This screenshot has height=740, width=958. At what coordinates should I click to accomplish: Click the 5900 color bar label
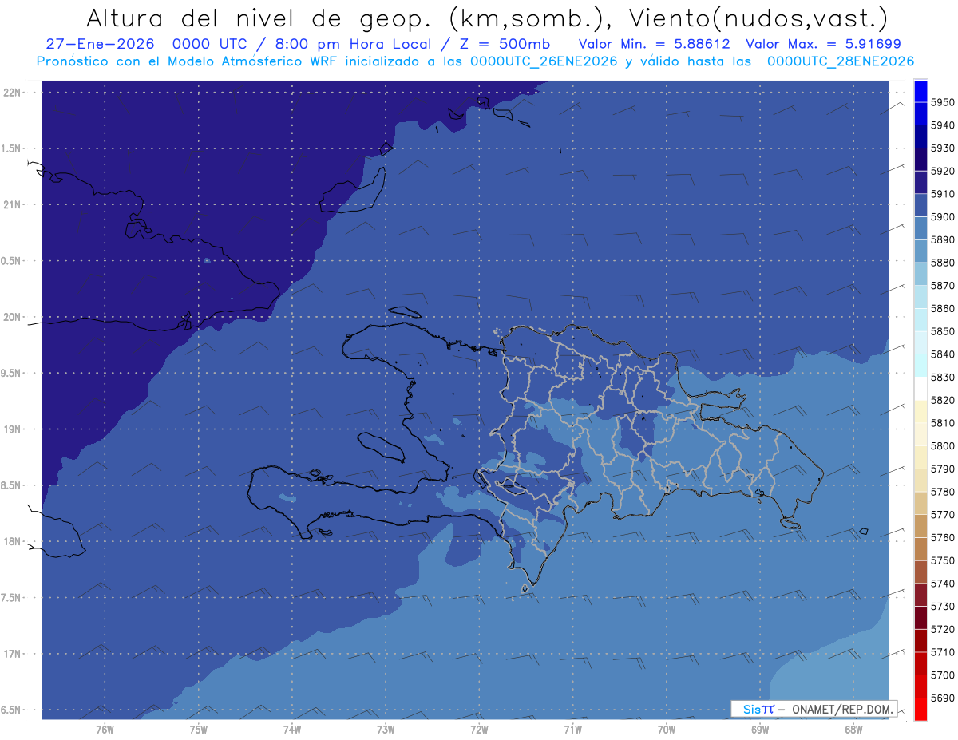pyautogui.click(x=942, y=217)
